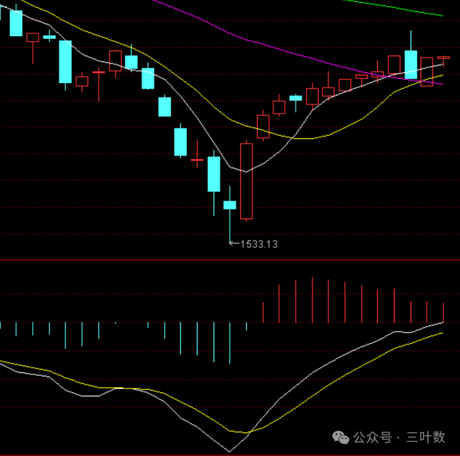
Task: Select the tall hollow red candle after the low
Action: pyautogui.click(x=246, y=181)
